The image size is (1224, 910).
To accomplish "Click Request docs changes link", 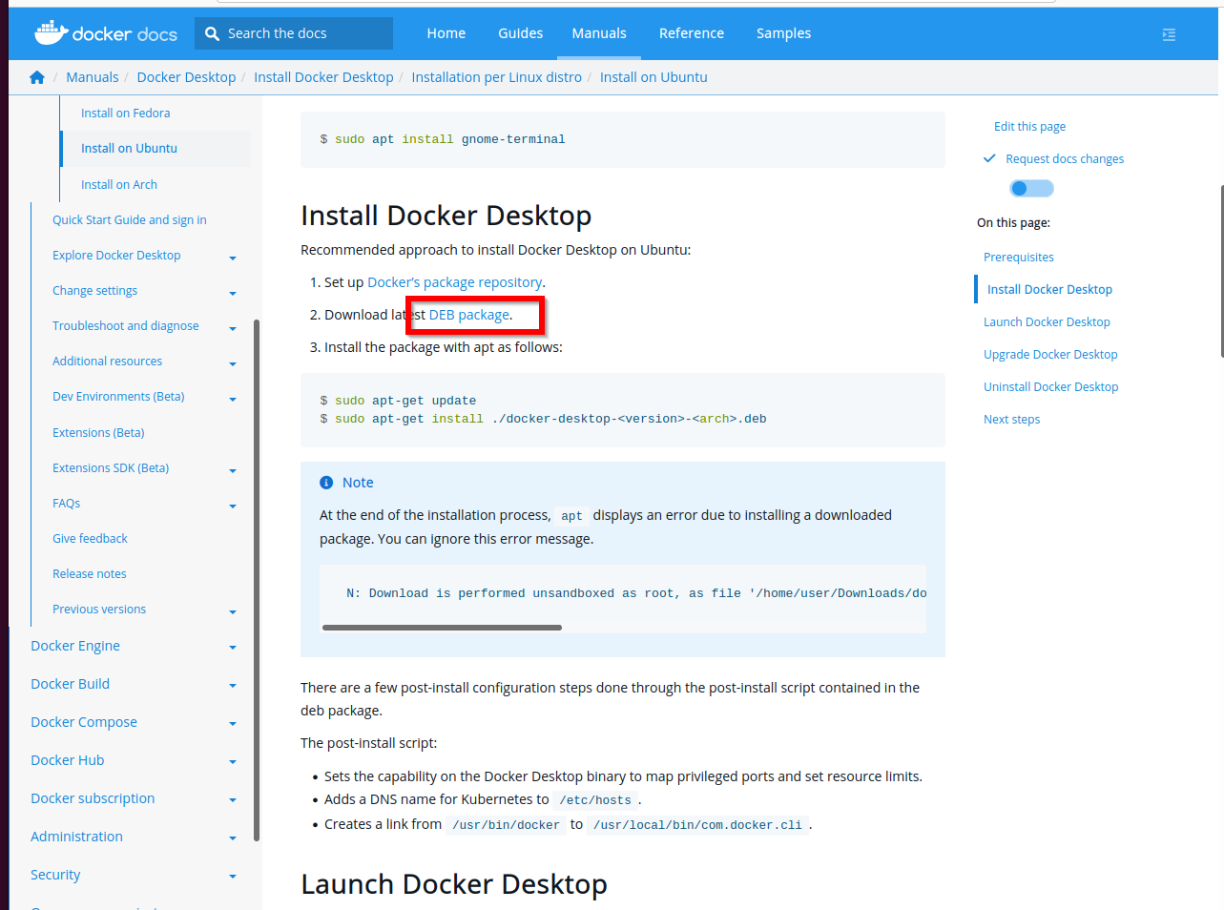I will coord(1065,158).
